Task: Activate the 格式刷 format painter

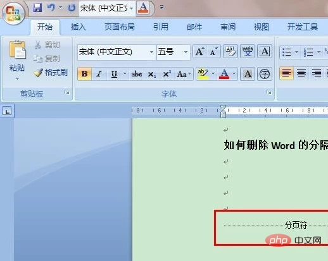Action: [51, 73]
